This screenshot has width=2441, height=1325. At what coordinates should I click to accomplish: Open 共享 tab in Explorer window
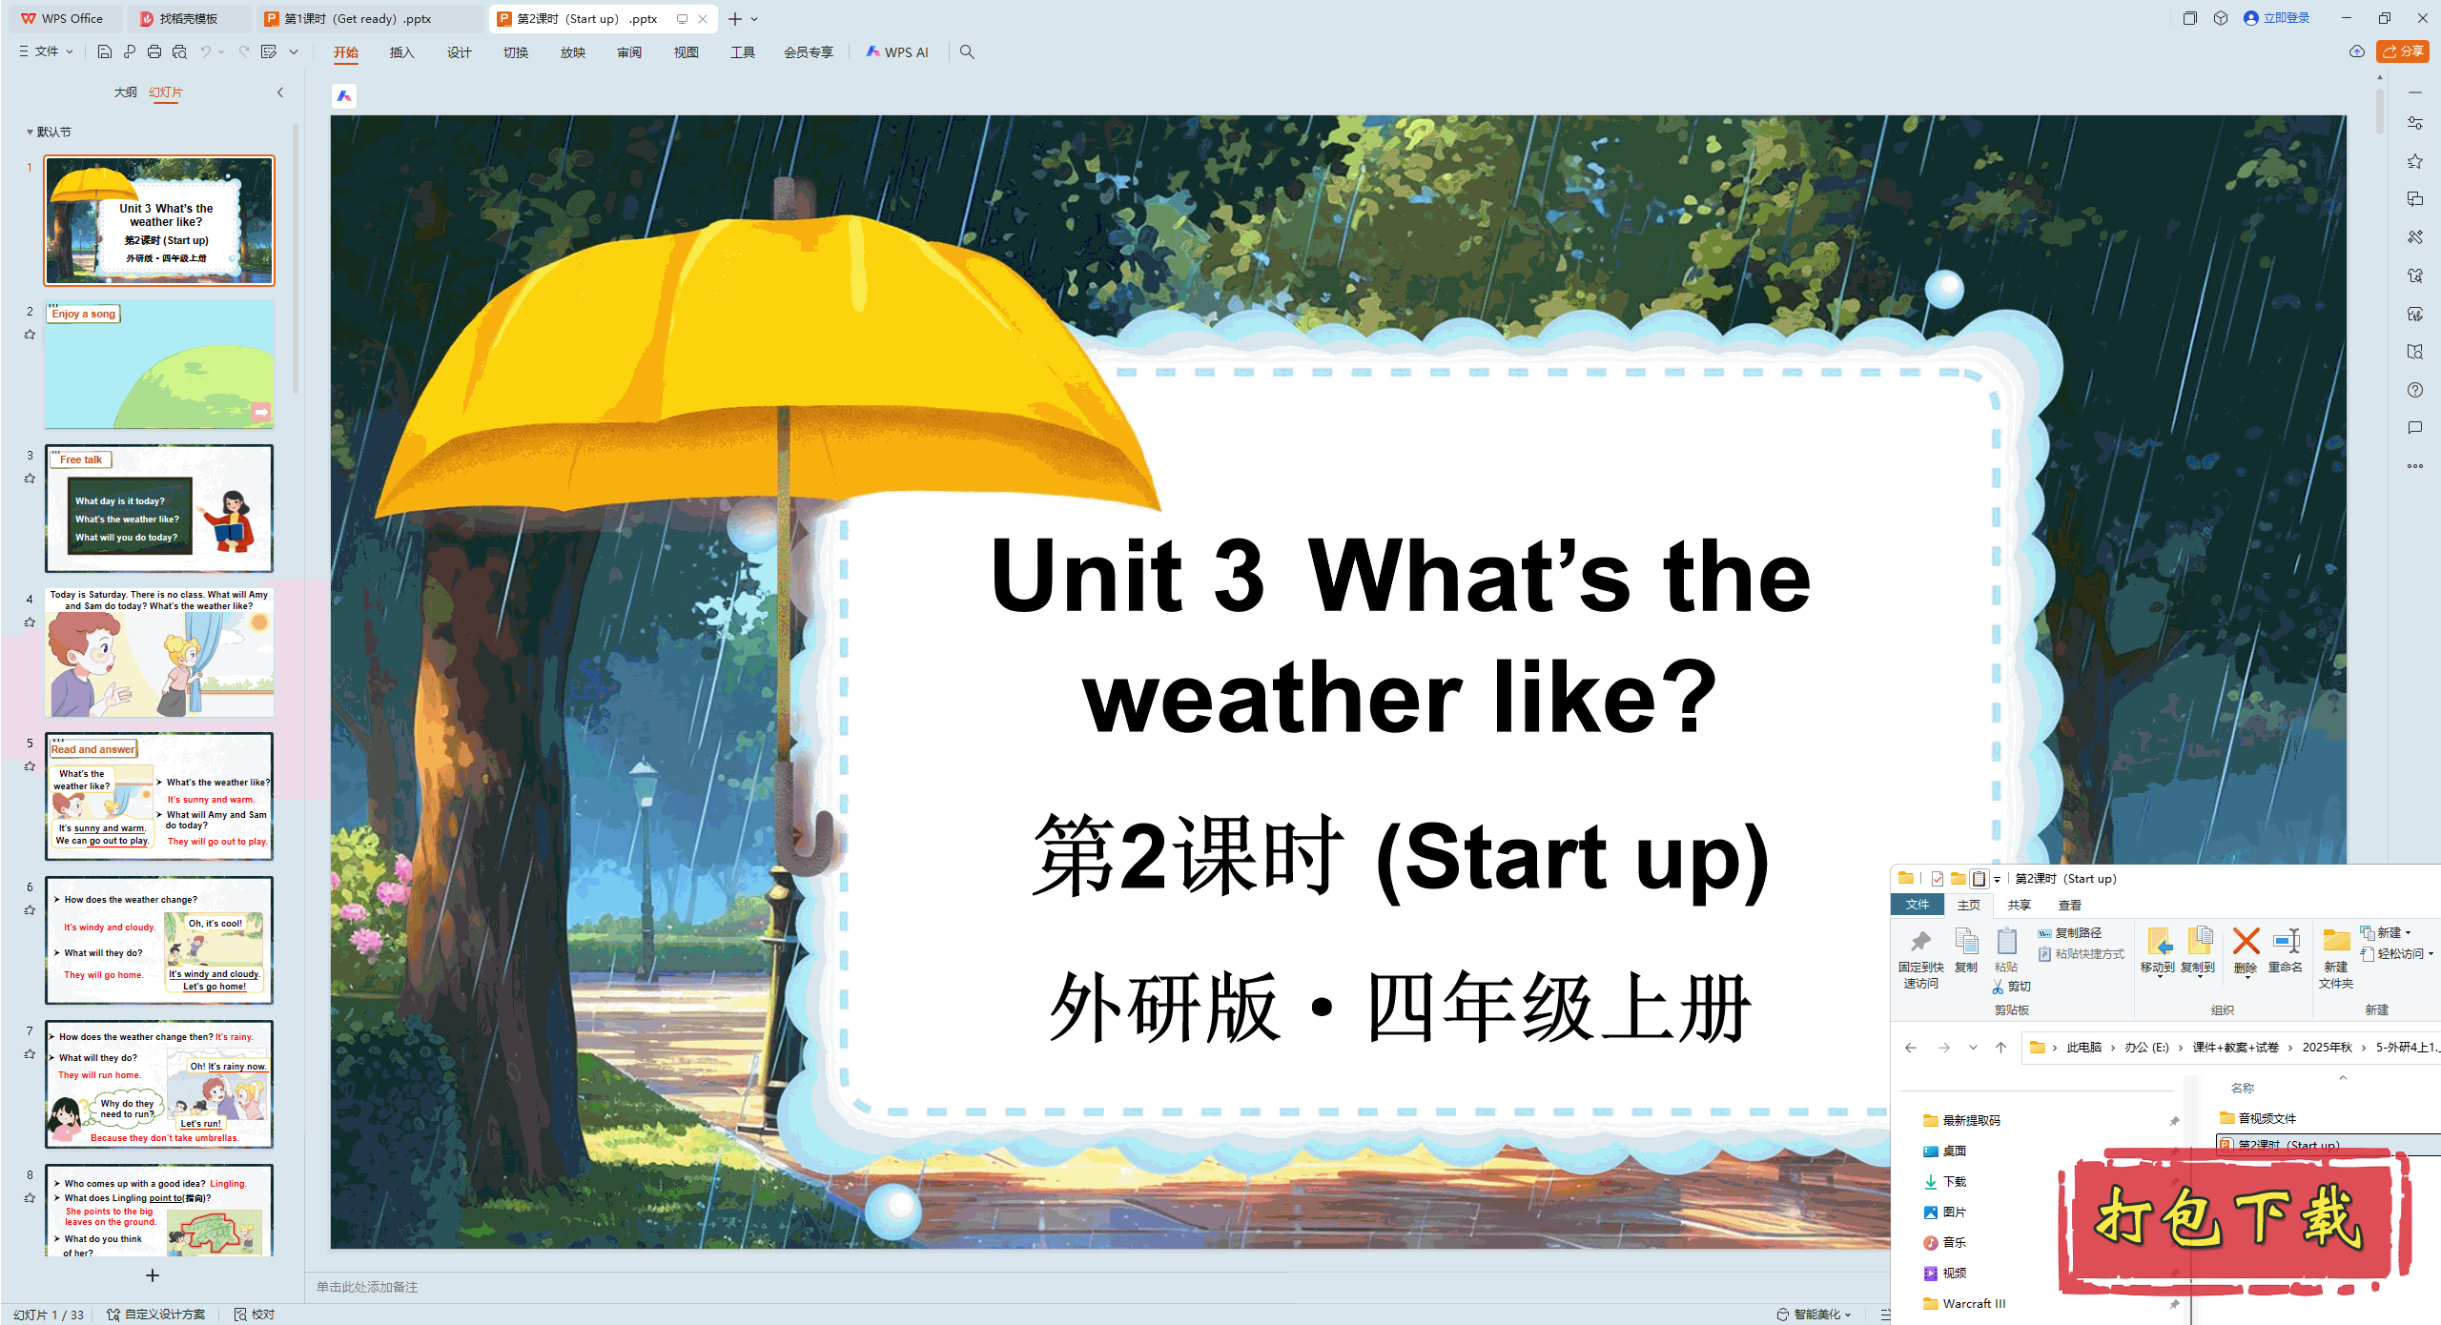pyautogui.click(x=2019, y=905)
